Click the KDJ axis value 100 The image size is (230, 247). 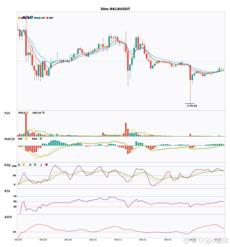pos(14,166)
